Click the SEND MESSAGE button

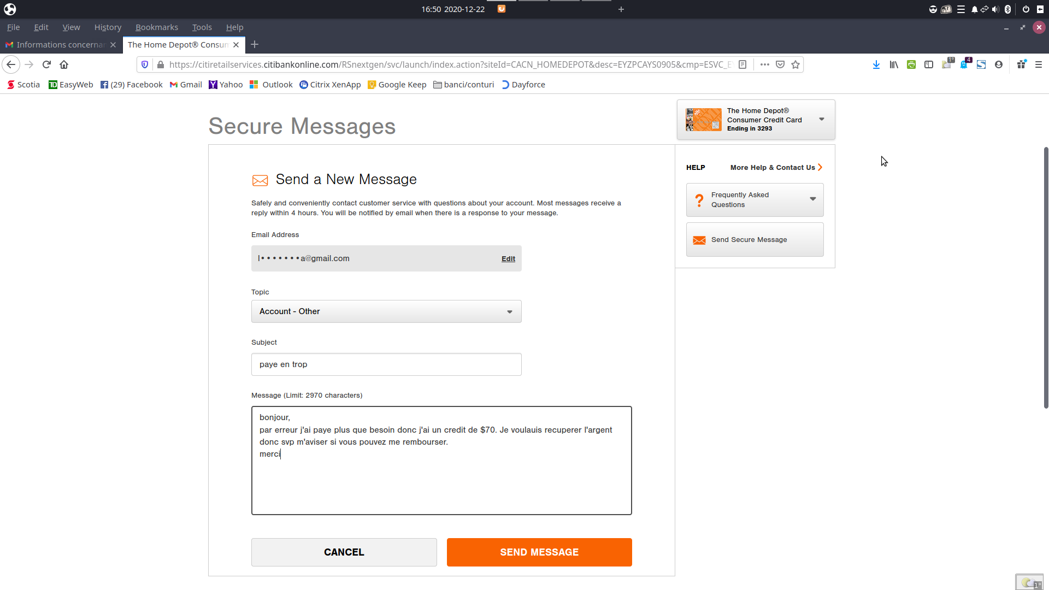(x=539, y=552)
